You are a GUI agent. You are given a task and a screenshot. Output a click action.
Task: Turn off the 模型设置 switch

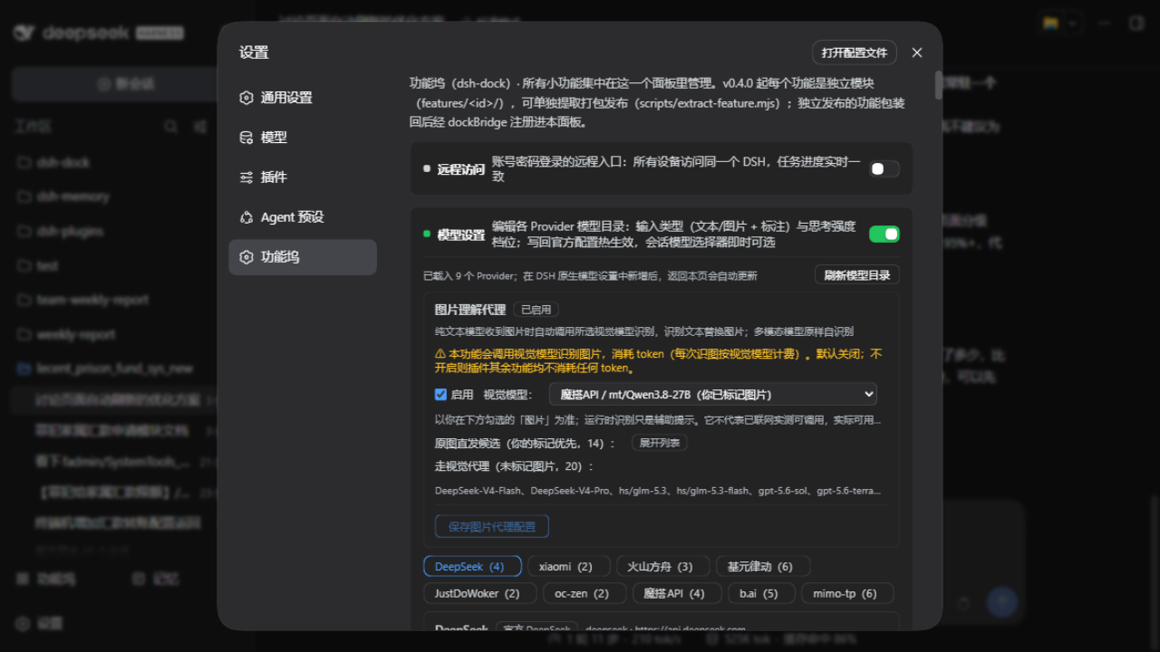click(x=884, y=235)
